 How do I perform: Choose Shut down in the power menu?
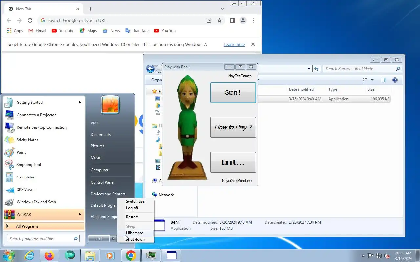pos(135,239)
